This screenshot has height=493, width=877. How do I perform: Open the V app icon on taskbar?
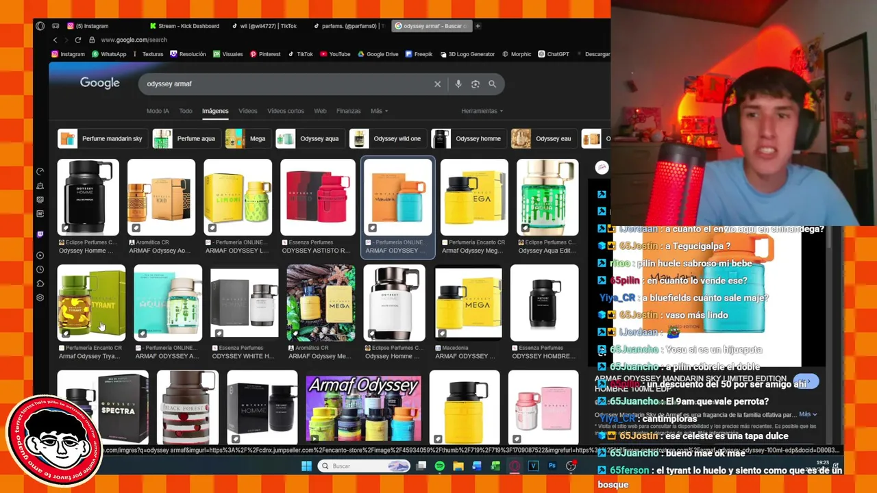(x=533, y=466)
